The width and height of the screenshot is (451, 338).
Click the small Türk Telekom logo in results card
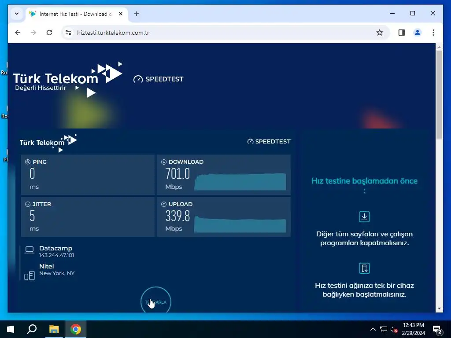click(48, 143)
